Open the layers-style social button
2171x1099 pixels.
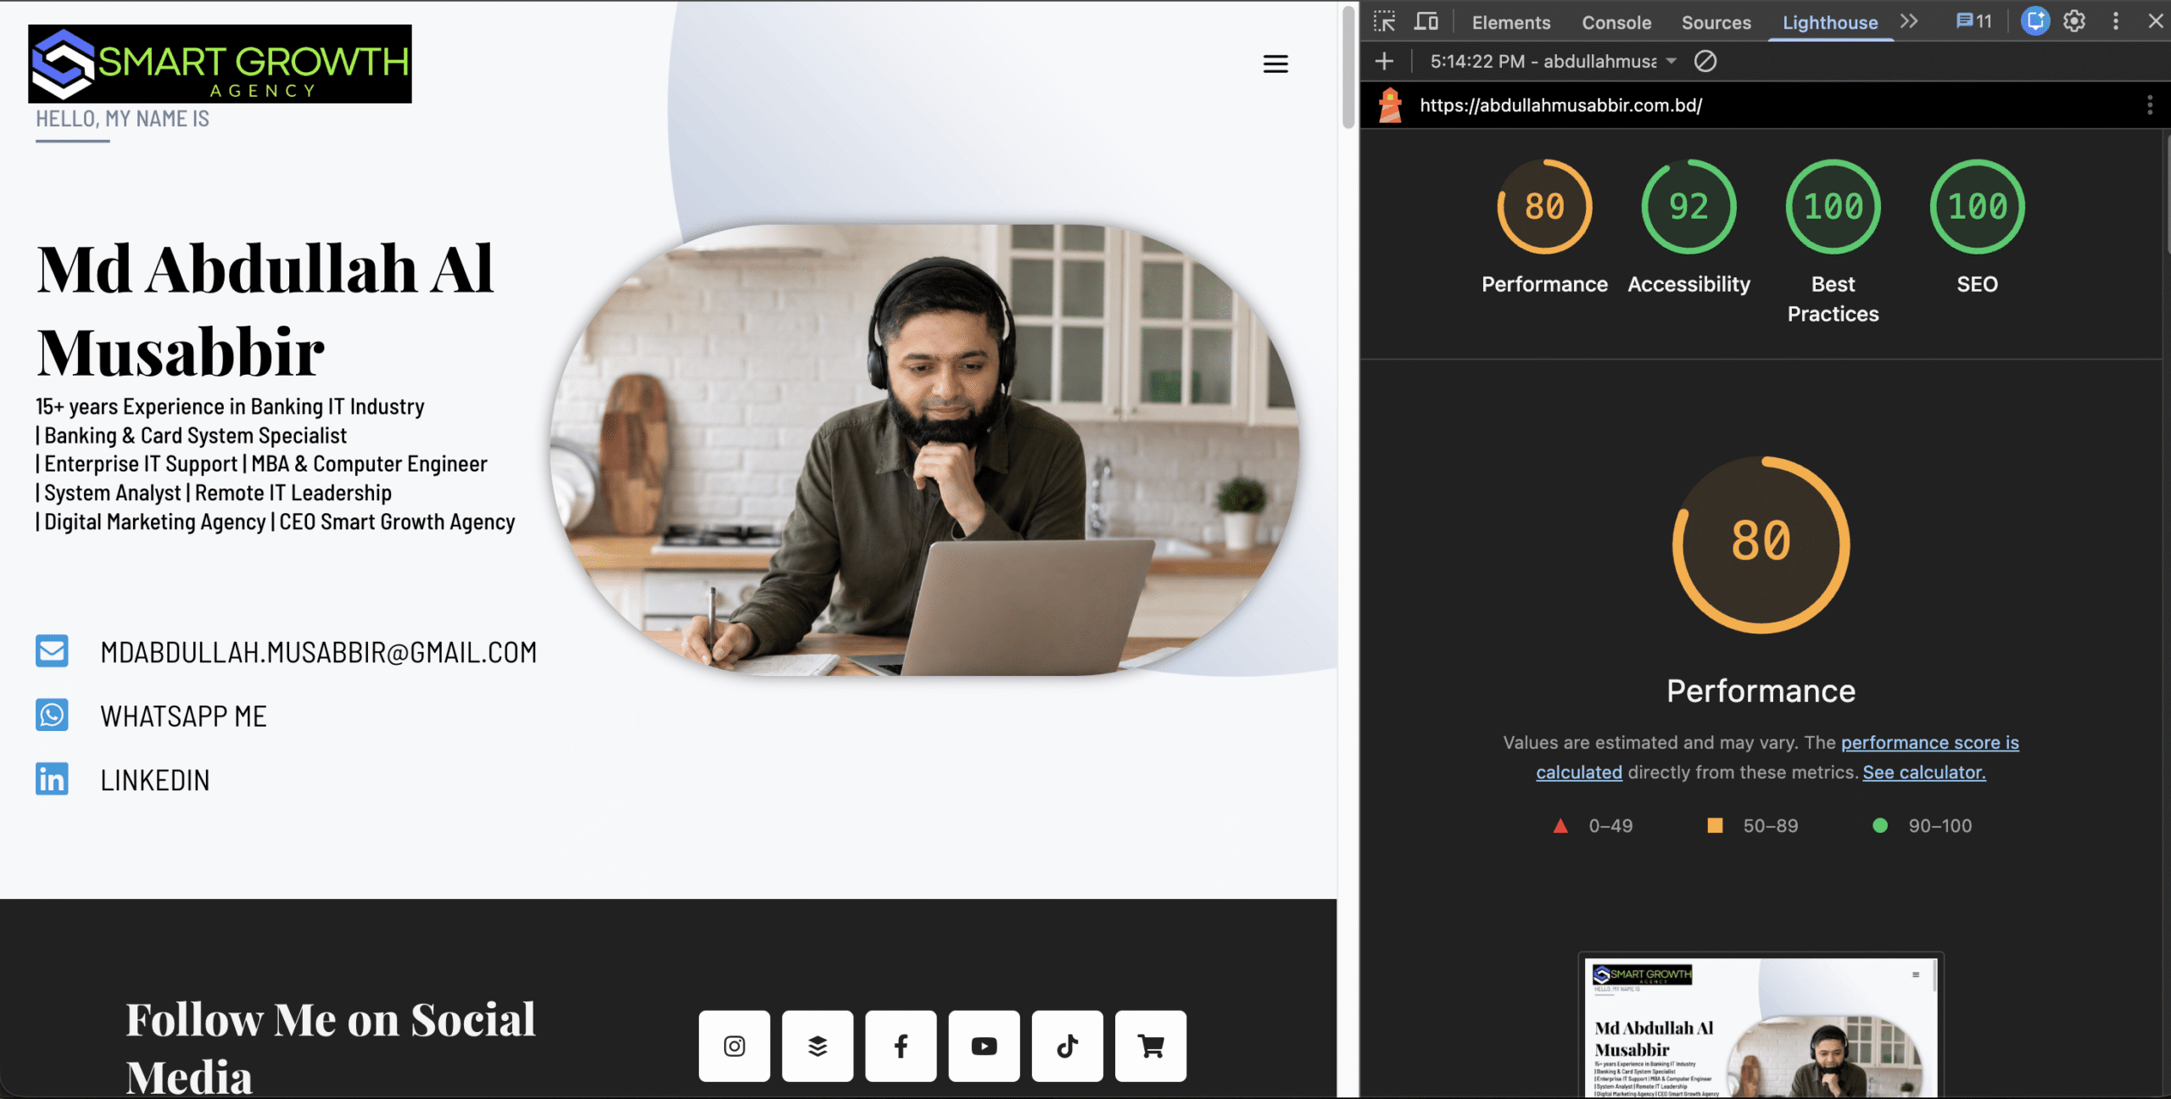[x=818, y=1046]
